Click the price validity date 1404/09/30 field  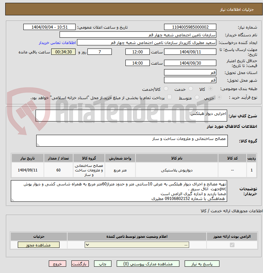click(190, 63)
